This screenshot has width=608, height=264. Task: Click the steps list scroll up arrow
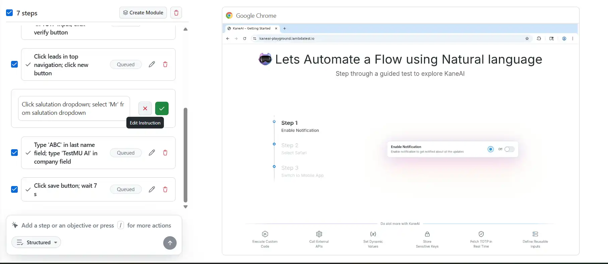tap(185, 29)
